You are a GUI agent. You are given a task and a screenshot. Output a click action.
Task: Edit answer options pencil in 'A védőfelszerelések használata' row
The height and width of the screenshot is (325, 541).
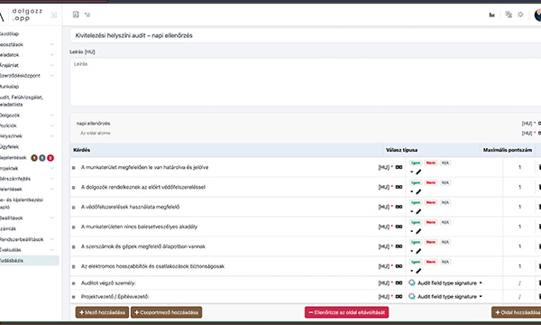pyautogui.click(x=418, y=211)
